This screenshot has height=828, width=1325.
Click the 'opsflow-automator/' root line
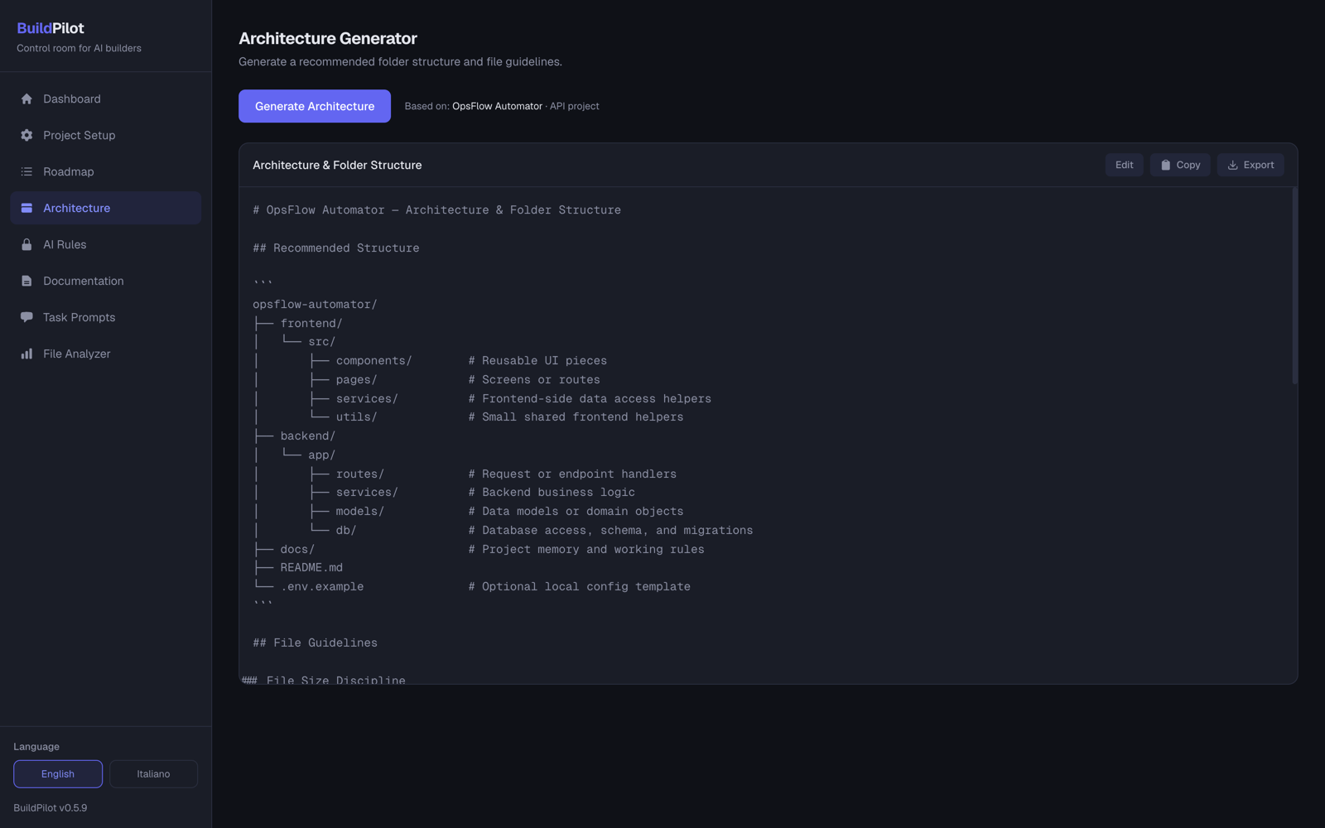point(315,304)
